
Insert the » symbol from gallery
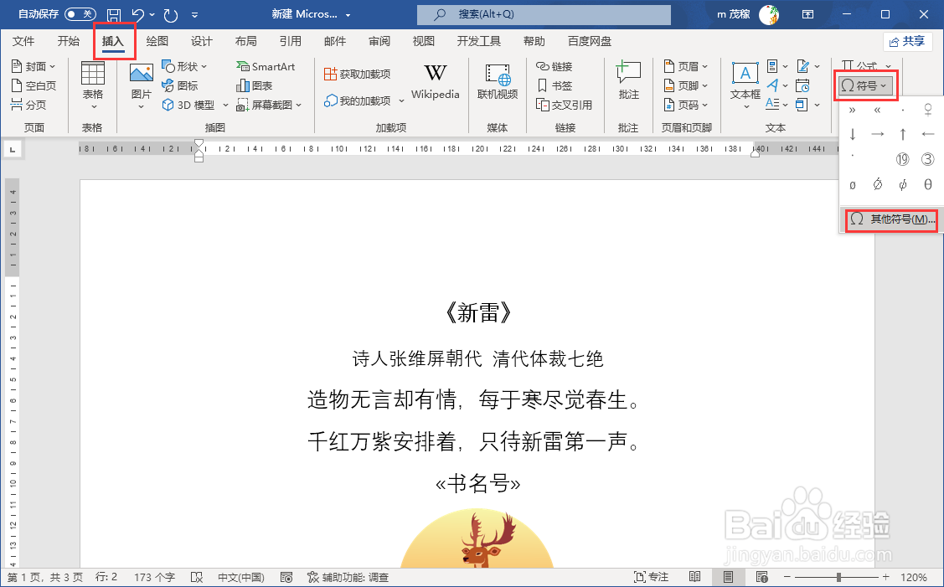853,110
